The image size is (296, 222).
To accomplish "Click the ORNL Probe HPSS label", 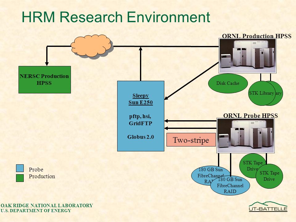I will point(250,116).
